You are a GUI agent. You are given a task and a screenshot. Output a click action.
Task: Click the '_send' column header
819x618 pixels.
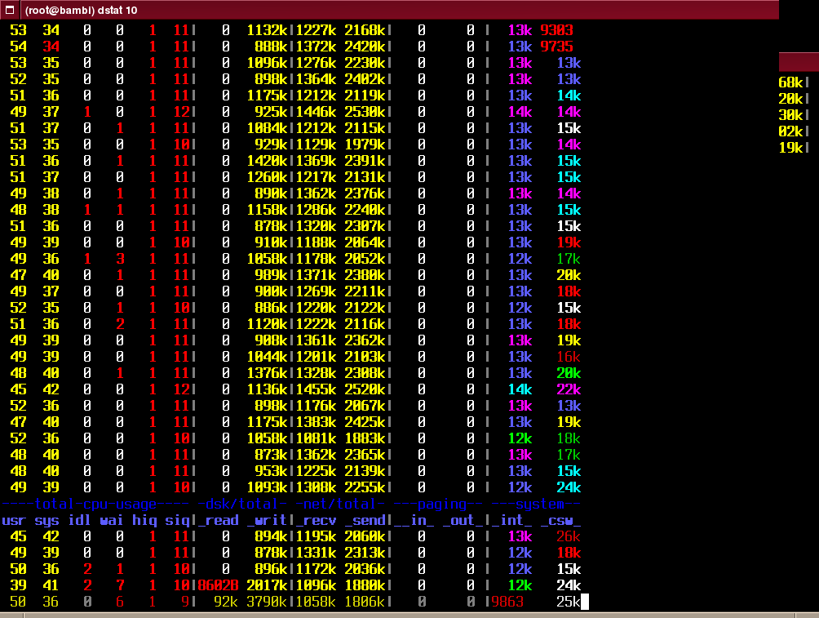[365, 520]
